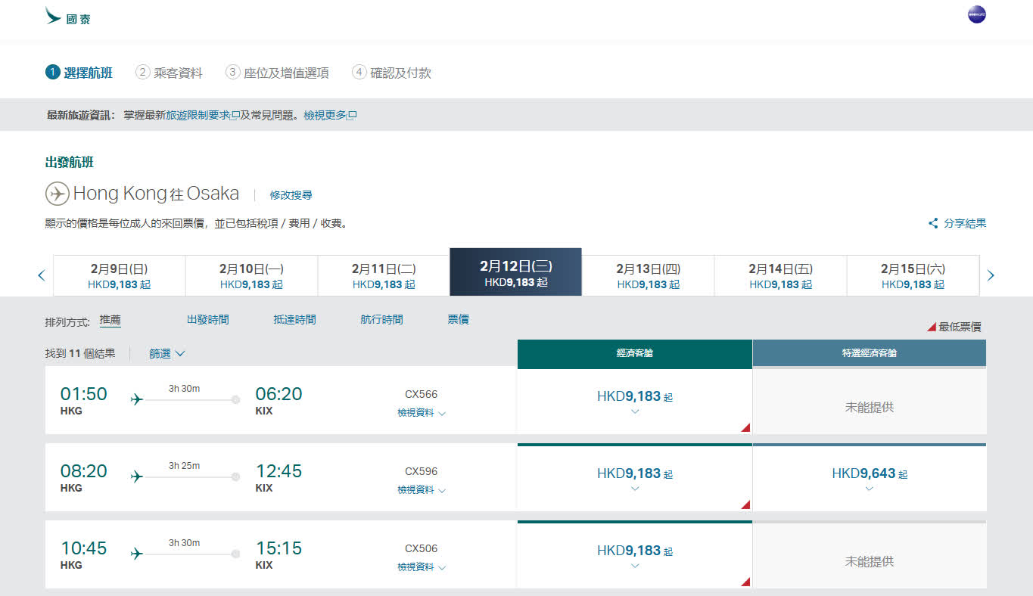Expand 檢視資料 for flight CX596
The image size is (1033, 596).
click(421, 490)
